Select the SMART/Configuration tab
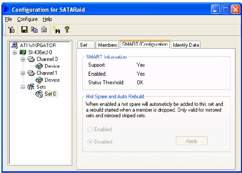The image size is (242, 173). pyautogui.click(x=145, y=44)
